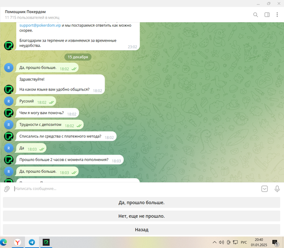Open the Pokerdom app in the taskbar

46,242
